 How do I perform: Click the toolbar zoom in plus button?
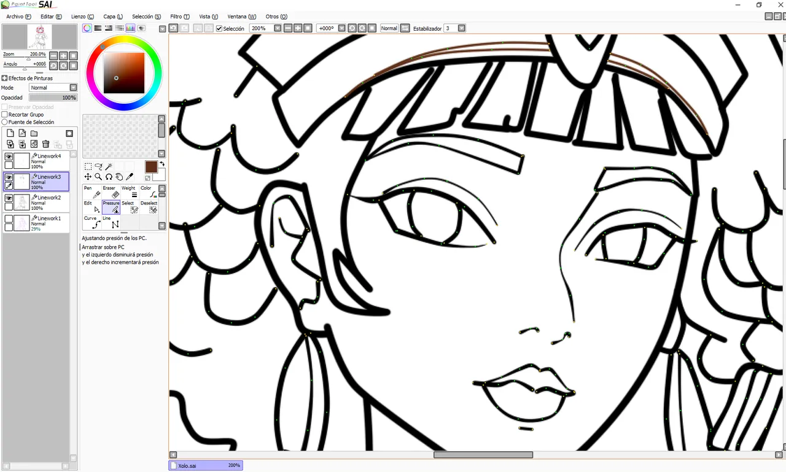click(x=298, y=28)
